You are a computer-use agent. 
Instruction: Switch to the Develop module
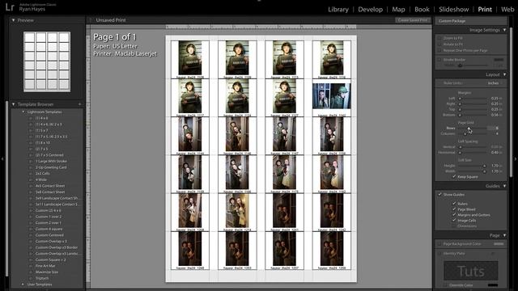pos(371,10)
